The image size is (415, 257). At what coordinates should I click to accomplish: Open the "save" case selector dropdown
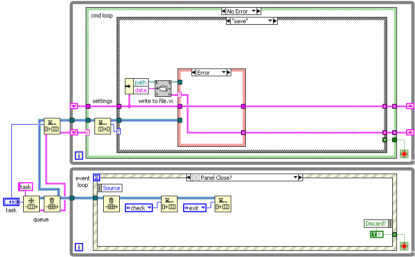pyautogui.click(x=269, y=21)
